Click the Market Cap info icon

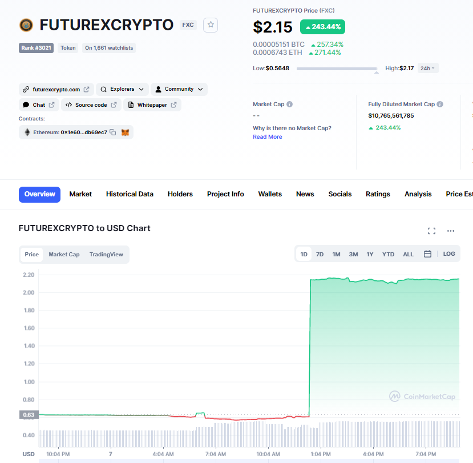pos(290,104)
